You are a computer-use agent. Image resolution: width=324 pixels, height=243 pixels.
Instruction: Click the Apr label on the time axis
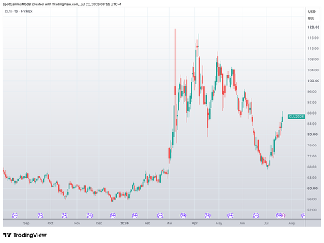[x=194, y=223]
